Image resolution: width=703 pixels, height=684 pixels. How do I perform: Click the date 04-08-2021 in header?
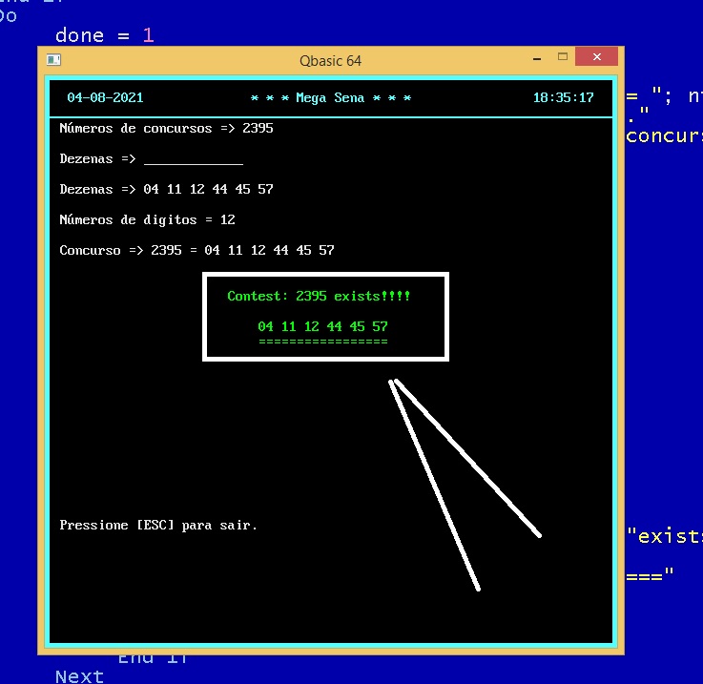[105, 97]
